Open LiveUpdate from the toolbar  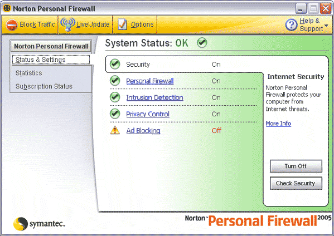[x=85, y=24]
